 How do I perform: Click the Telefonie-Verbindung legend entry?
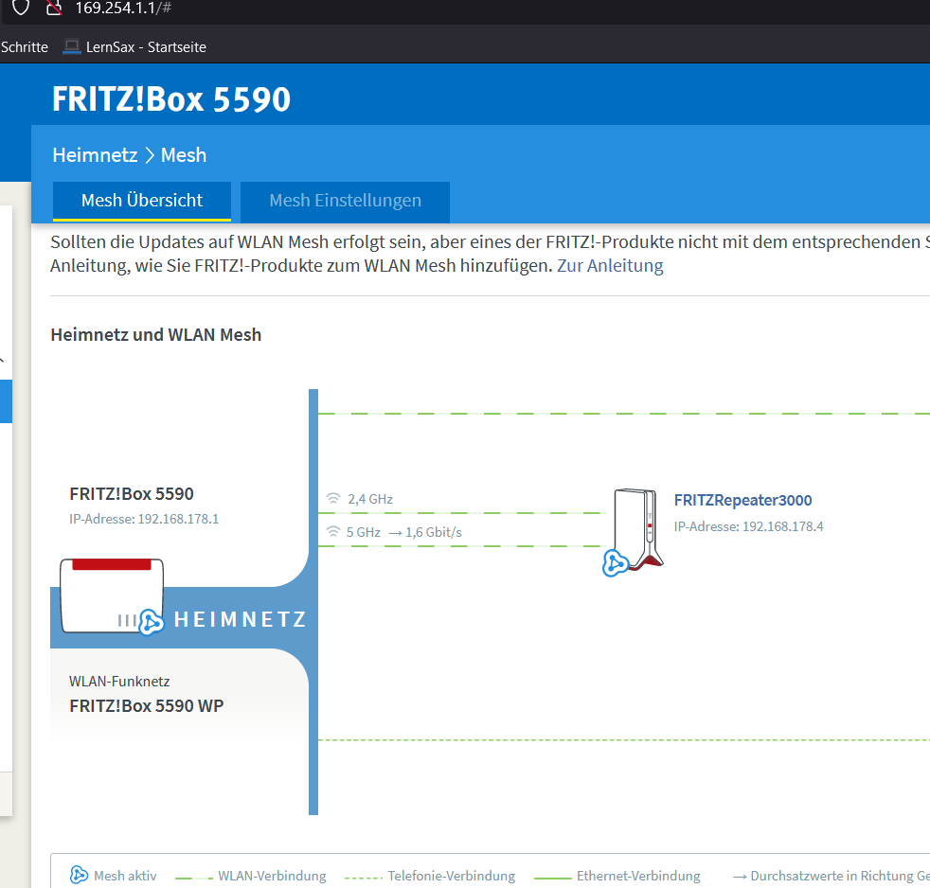pyautogui.click(x=430, y=876)
